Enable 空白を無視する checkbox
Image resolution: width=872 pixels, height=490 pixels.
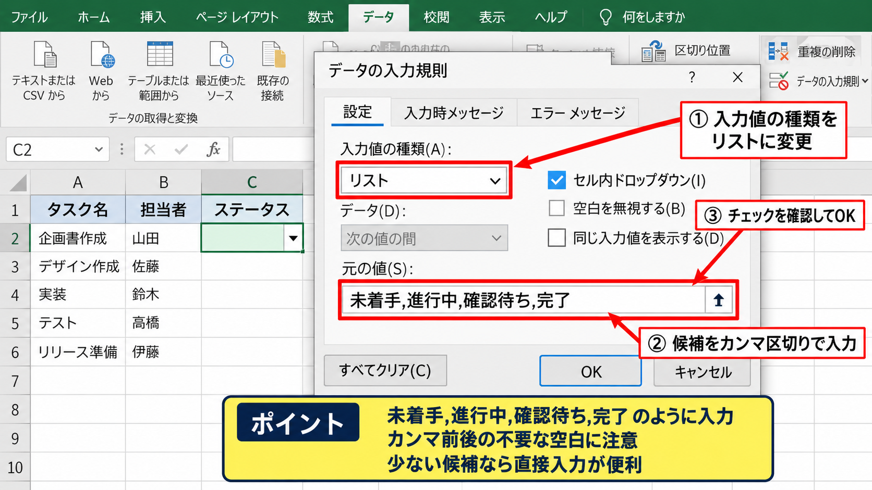click(556, 208)
